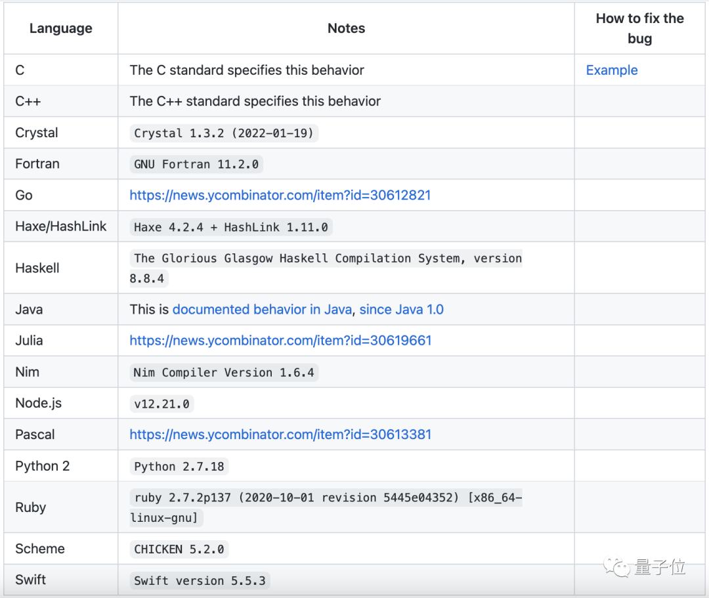709x598 pixels.
Task: Open the Go row ycombinator link
Action: pos(280,195)
